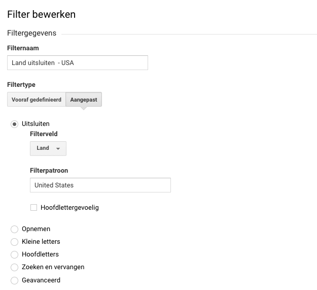Focus the Filternaam text field

78,63
